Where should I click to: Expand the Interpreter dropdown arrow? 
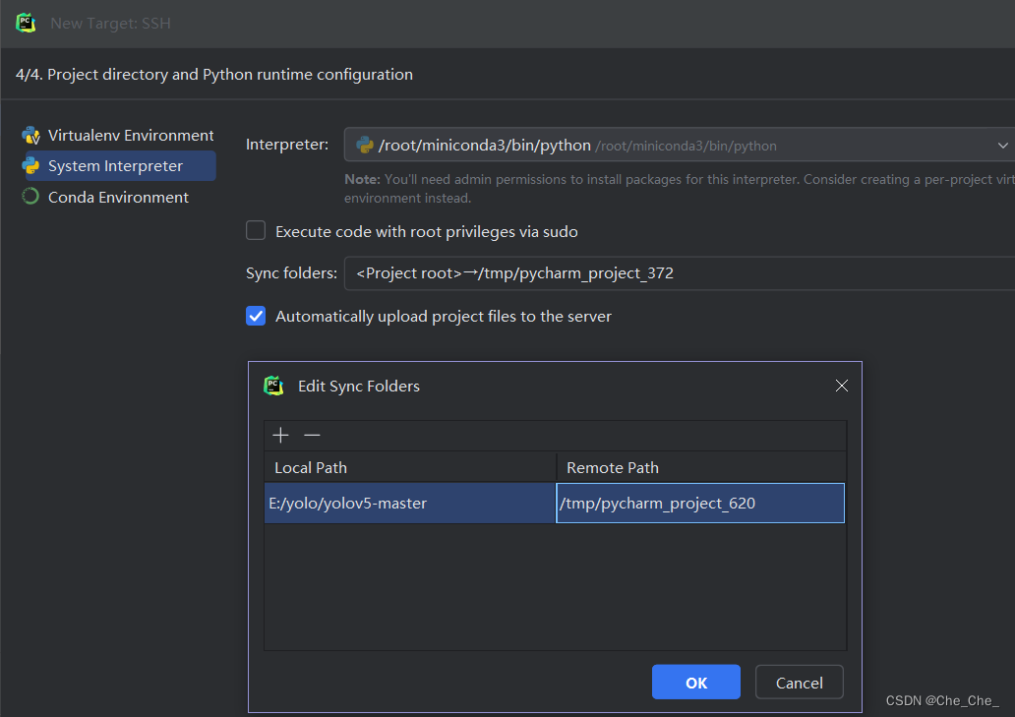[1002, 146]
